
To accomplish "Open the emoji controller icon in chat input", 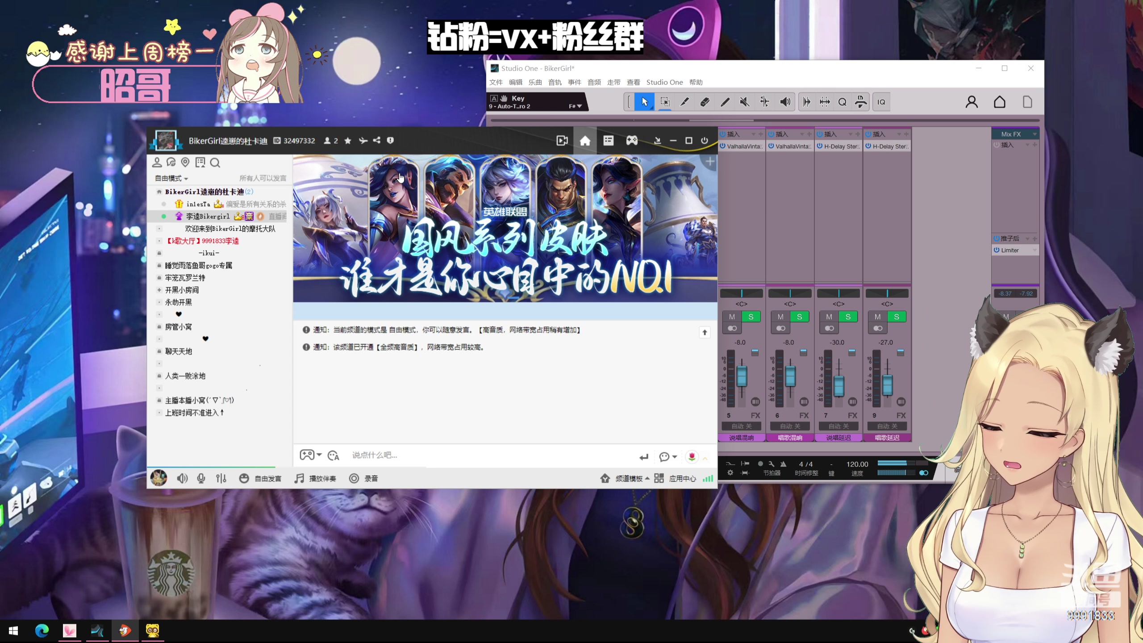I will [306, 455].
